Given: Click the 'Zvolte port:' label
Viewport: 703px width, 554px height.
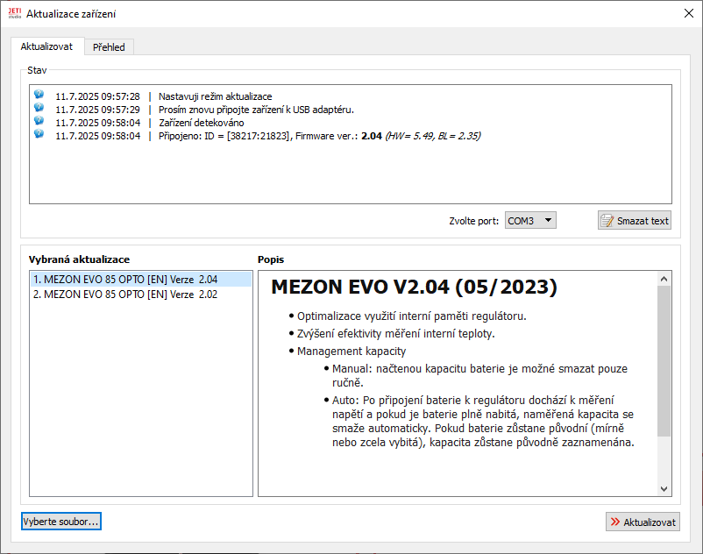Looking at the screenshot, I should click(473, 221).
